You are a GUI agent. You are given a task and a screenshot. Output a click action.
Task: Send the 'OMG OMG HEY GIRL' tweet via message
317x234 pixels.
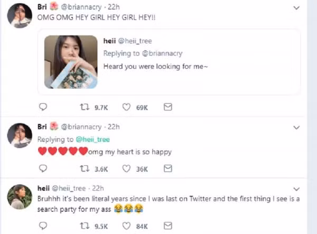pos(168,107)
